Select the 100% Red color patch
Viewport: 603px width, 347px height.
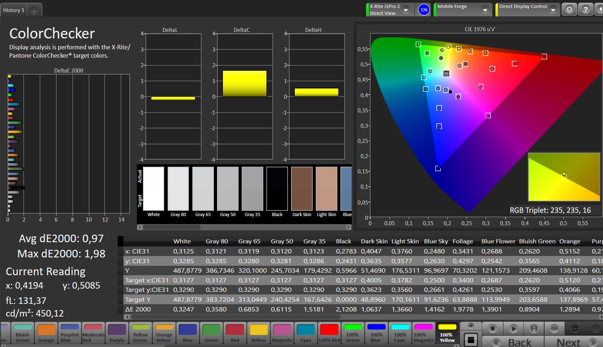click(x=329, y=333)
